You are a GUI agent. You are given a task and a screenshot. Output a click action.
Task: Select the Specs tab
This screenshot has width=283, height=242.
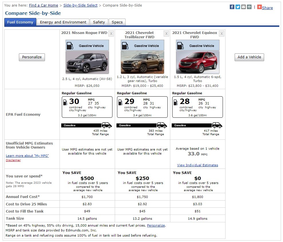tap(117, 22)
